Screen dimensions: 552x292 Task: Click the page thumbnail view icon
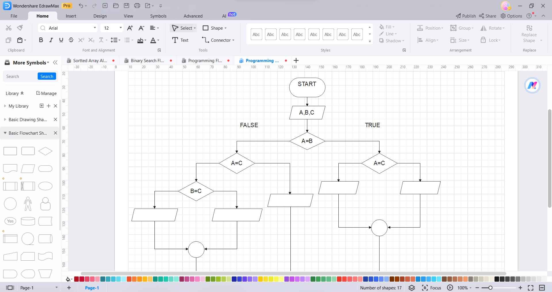click(x=10, y=288)
